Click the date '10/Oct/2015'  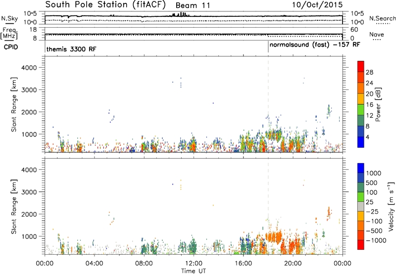click(317, 5)
